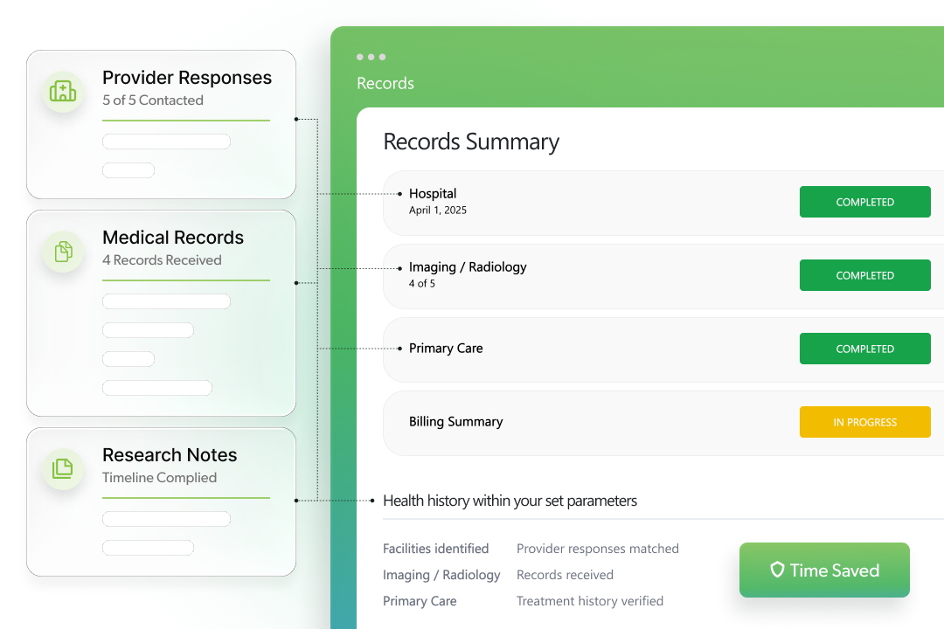Screen dimensions: 944x629
Task: Select the Imaging / Radiology row label
Action: [468, 266]
